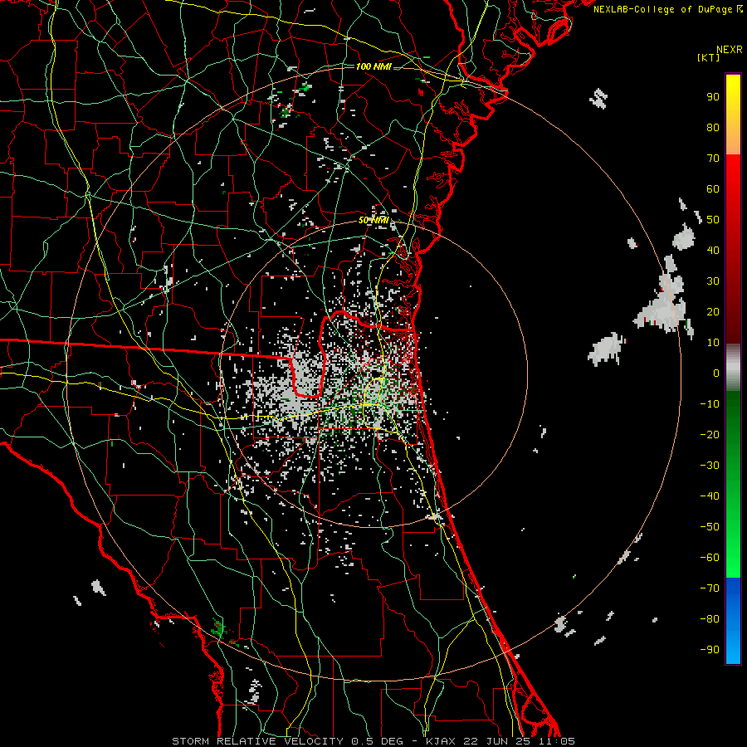This screenshot has height=747, width=747.
Task: Click the -90 value on velocity scale
Action: tap(710, 650)
